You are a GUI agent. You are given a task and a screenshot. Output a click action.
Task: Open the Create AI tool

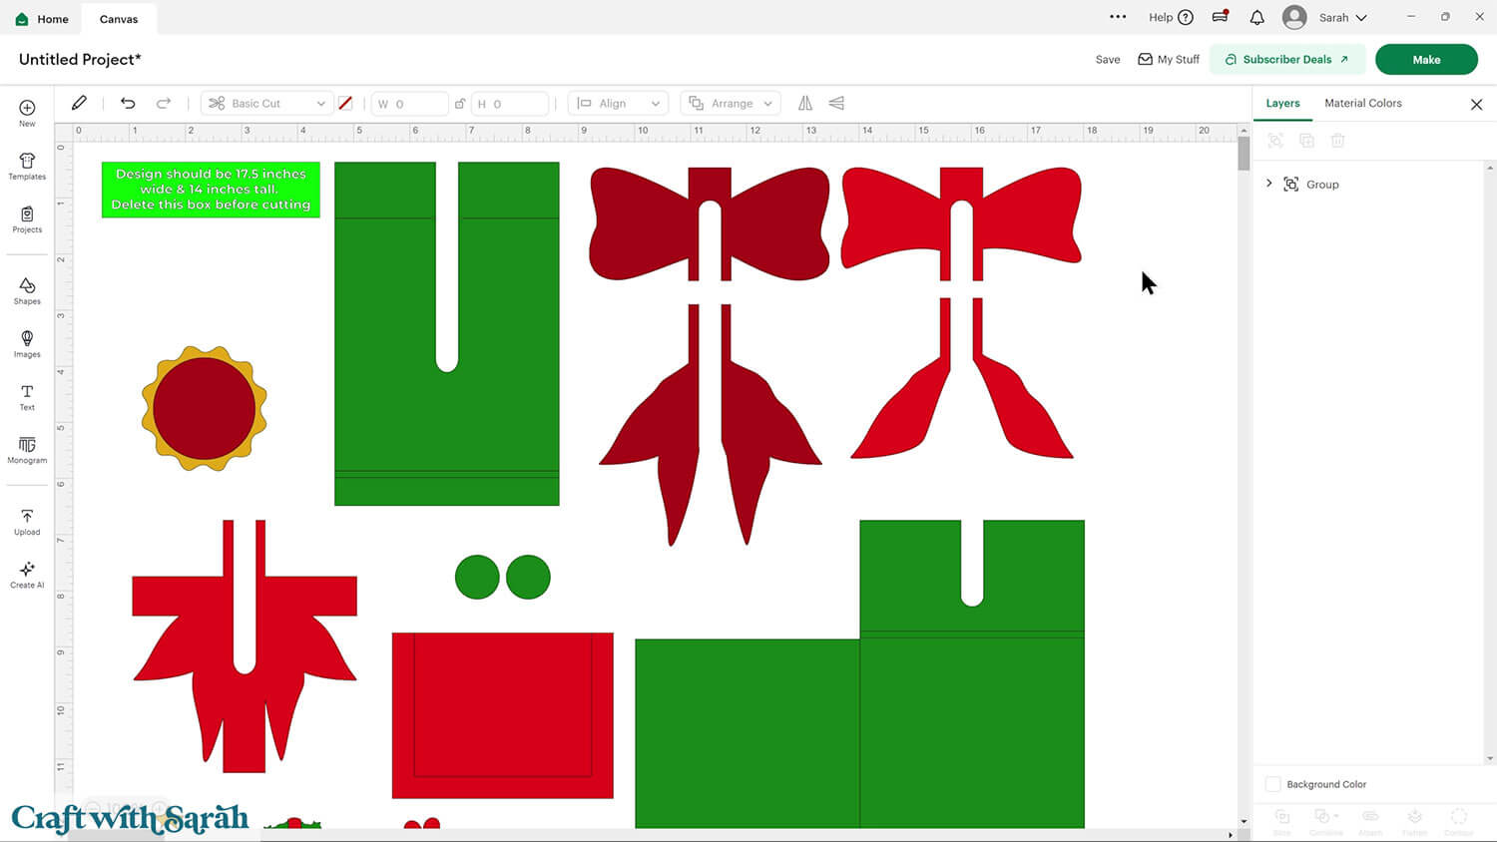pos(27,575)
